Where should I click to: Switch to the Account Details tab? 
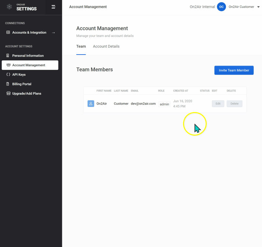[106, 46]
